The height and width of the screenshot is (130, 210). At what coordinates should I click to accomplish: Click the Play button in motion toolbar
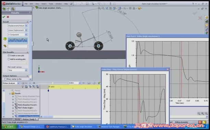click(30, 83)
